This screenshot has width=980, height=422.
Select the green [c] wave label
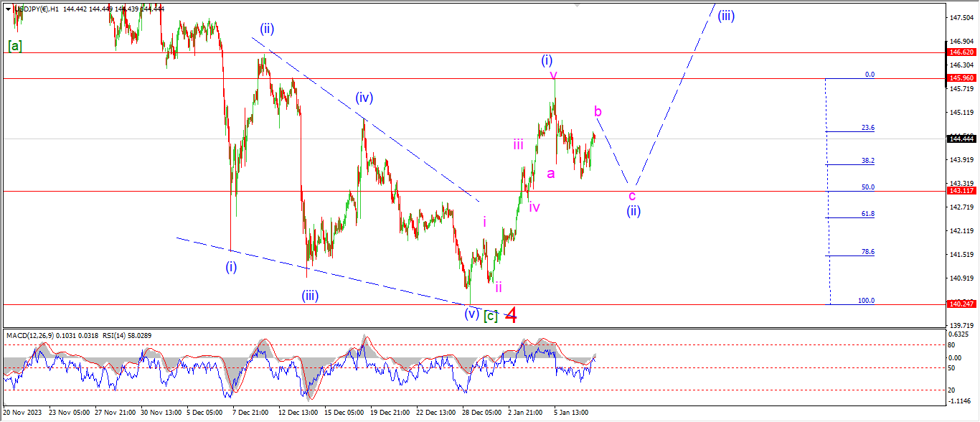click(x=490, y=315)
